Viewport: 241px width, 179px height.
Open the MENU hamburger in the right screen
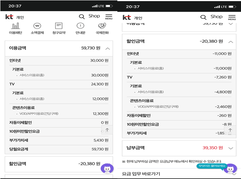[232, 18]
